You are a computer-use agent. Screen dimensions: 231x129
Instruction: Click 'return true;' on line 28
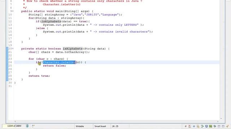39,76
